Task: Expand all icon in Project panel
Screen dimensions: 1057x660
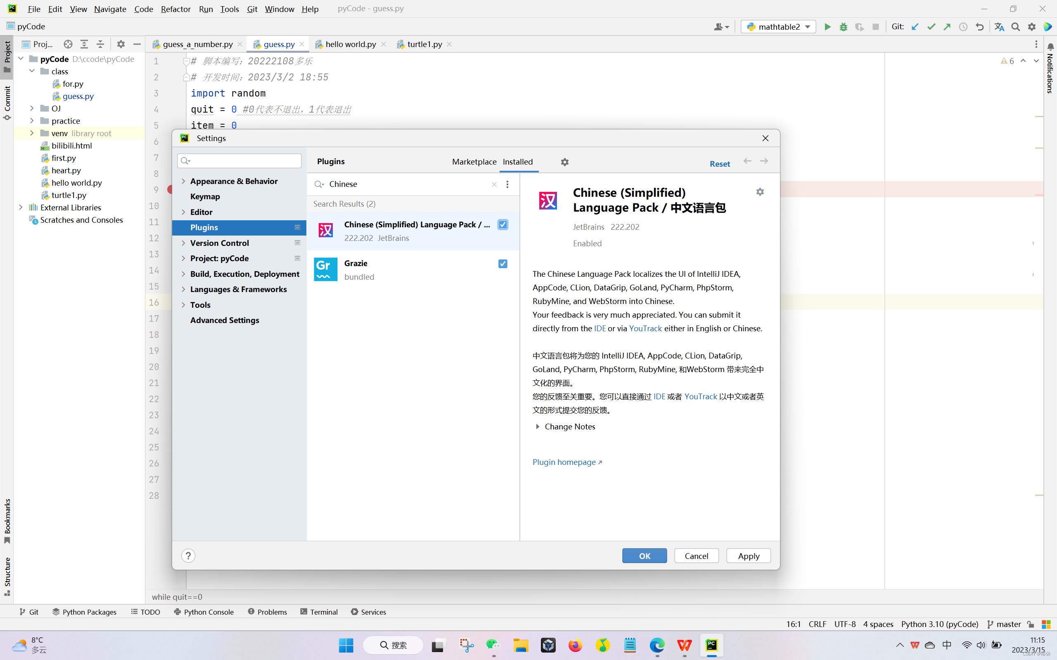Action: 84,44
